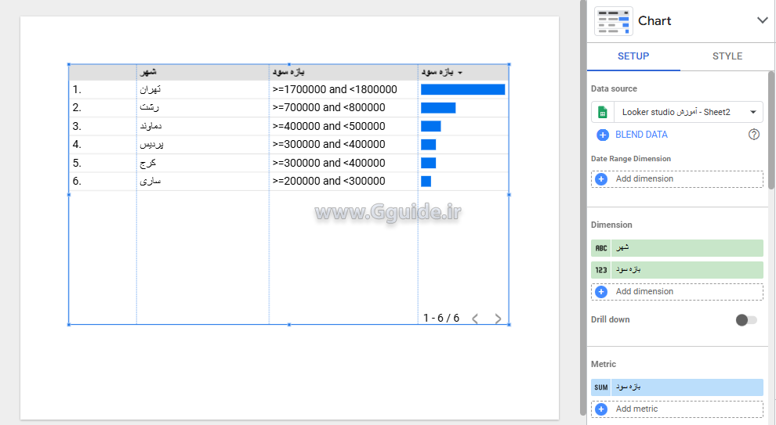Click the table chart type icon

[613, 21]
